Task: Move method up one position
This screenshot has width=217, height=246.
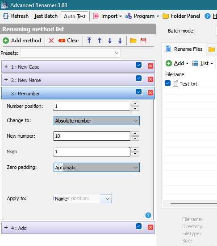Action: pyautogui.click(x=100, y=41)
